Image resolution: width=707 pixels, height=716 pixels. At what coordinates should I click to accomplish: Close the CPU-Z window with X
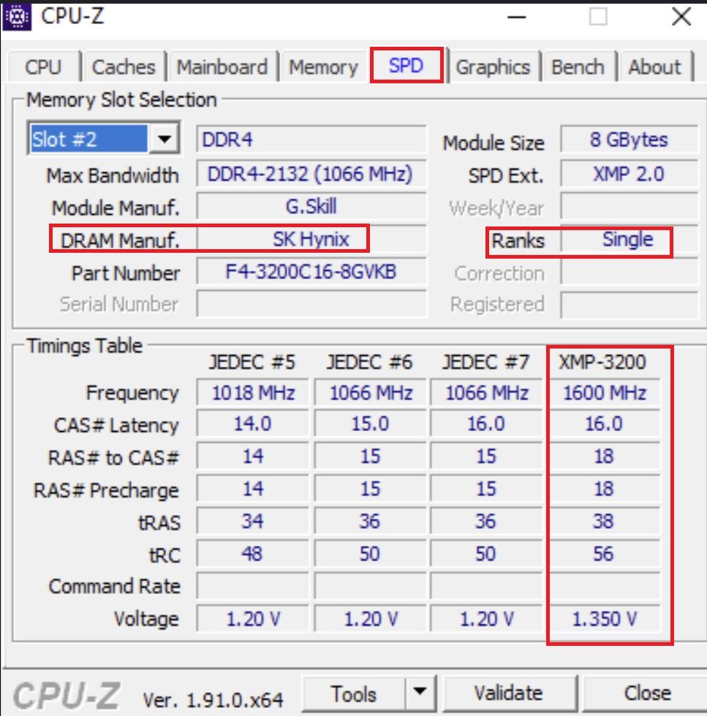pos(681,17)
